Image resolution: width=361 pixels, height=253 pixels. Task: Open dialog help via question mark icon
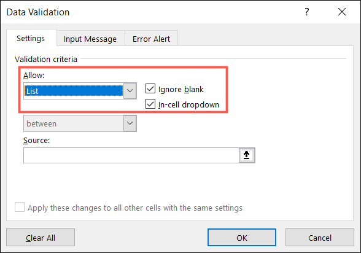(x=307, y=12)
